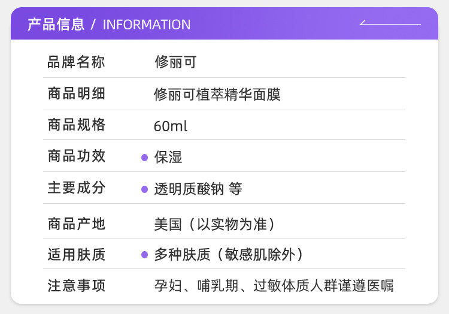Select the 商品明细 label
449x314 pixels.
coord(77,93)
